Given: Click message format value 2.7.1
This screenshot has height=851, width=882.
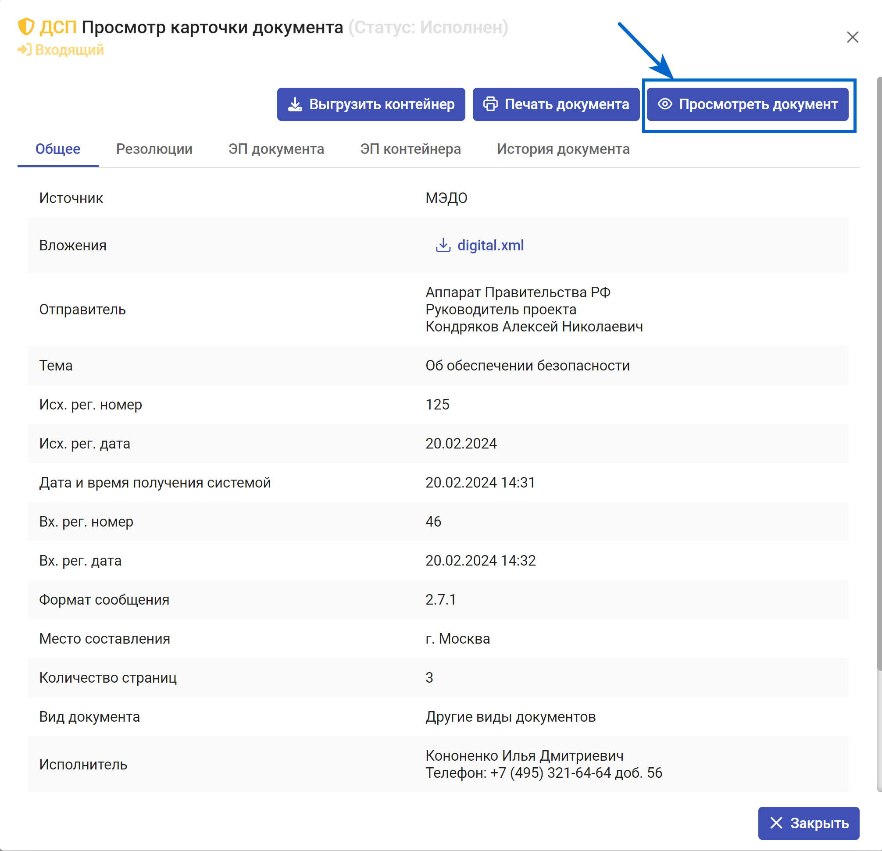Looking at the screenshot, I should [x=441, y=600].
